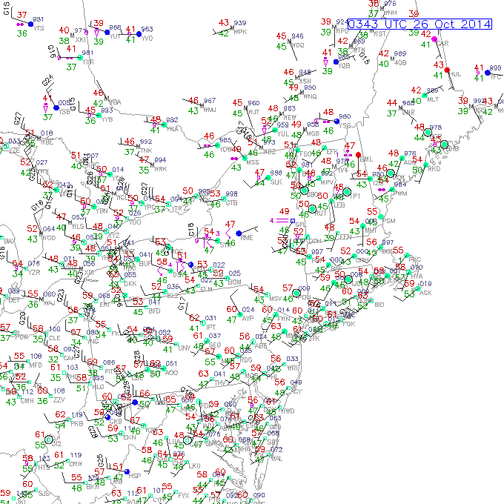Click the JFK station label
This screenshot has width=504, height=504.
pyautogui.click(x=314, y=339)
